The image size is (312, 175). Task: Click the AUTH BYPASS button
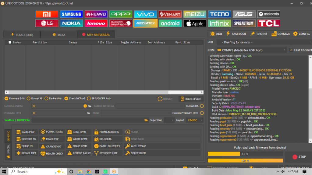pos(162,146)
